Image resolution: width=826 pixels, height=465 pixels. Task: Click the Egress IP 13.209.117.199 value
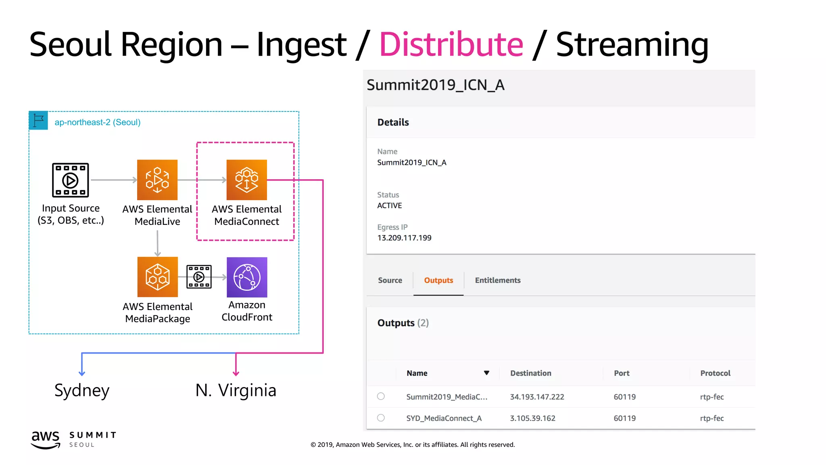(404, 238)
